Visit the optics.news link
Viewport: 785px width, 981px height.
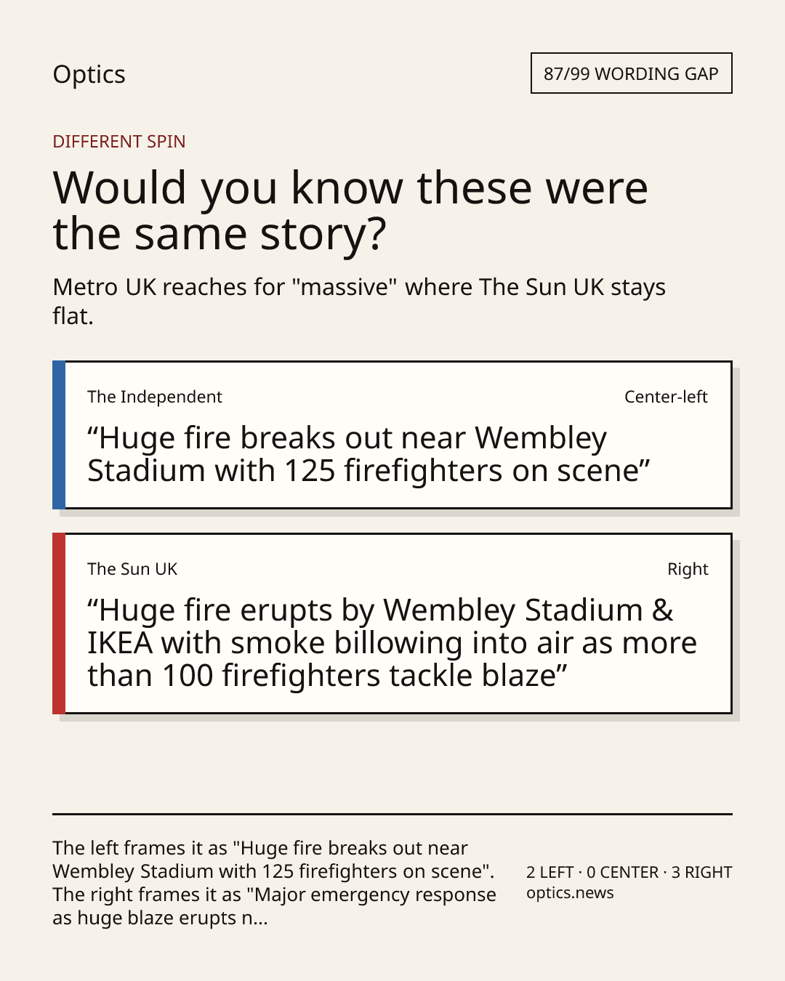pyautogui.click(x=570, y=893)
